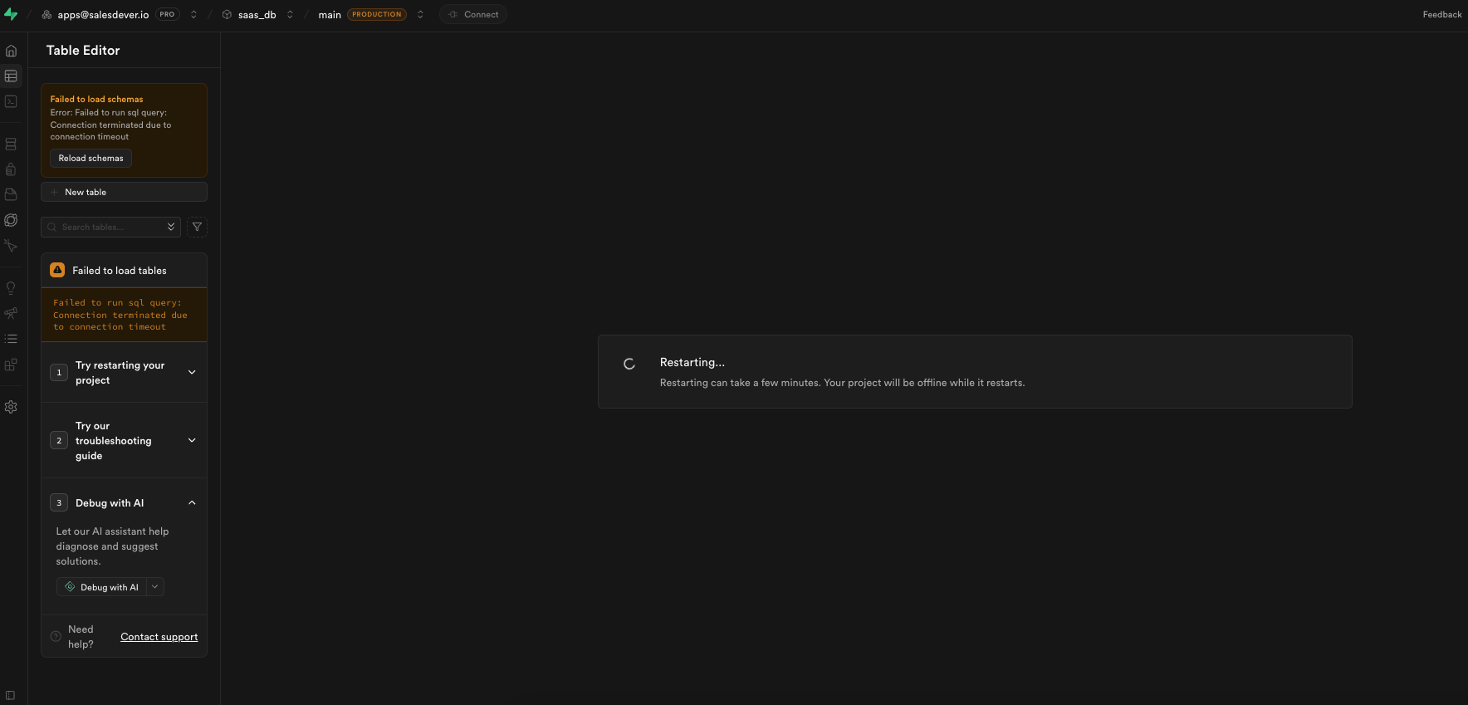The height and width of the screenshot is (705, 1468).
Task: Open the Logs list icon
Action: point(11,339)
